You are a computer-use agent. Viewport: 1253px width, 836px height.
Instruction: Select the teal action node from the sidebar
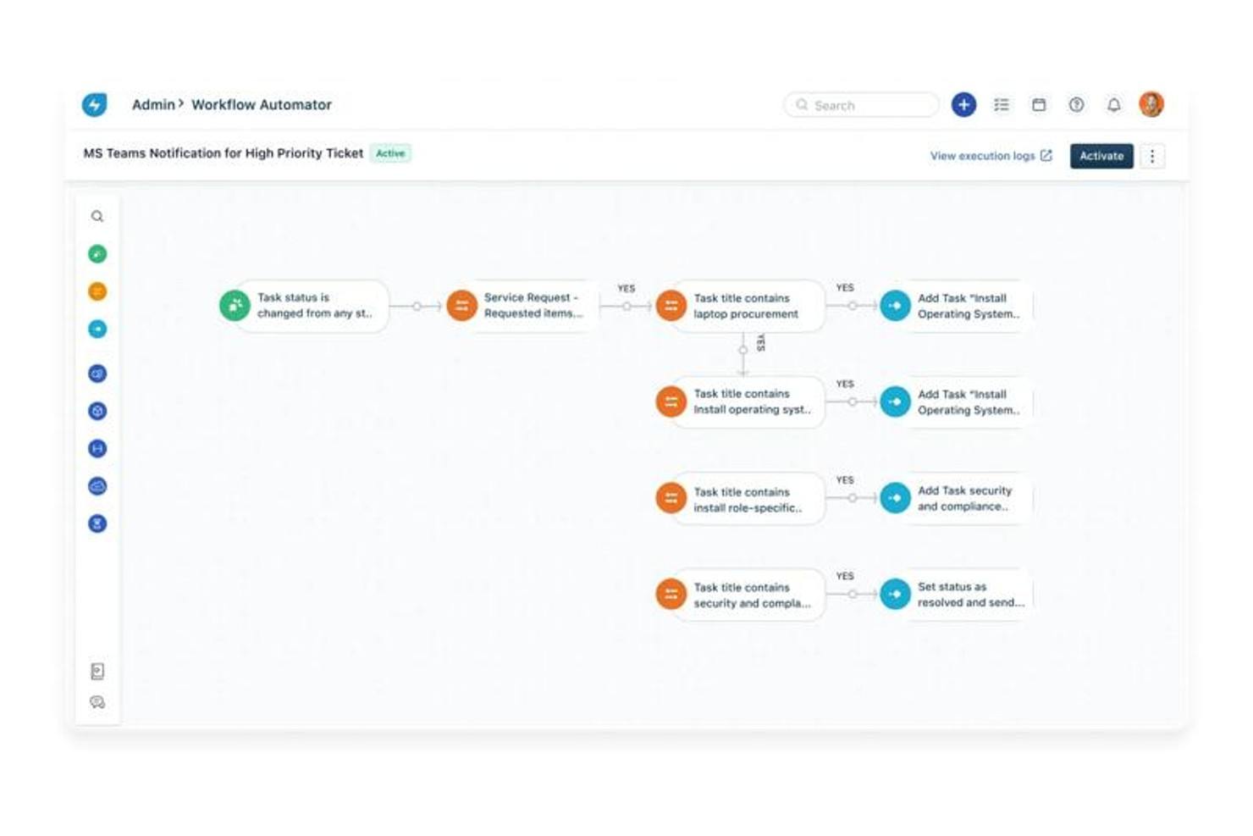pos(97,329)
